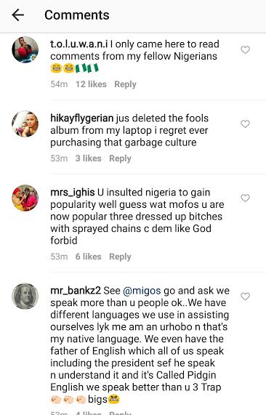Like mr_bankz2's comment with heart icon

[245, 296]
